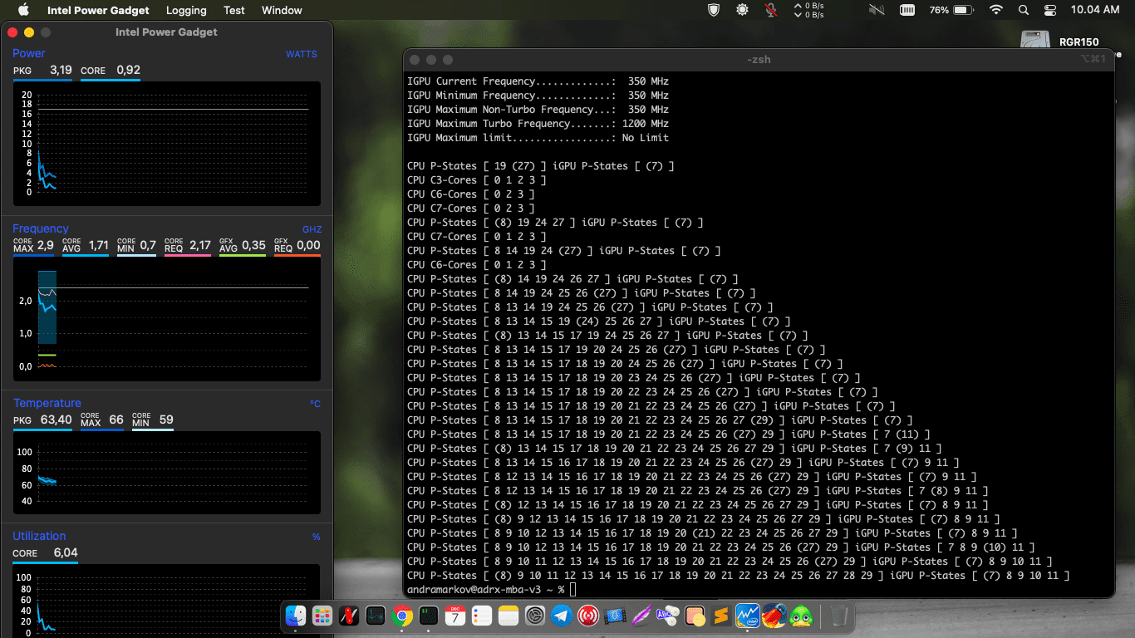Click the CORE REQ 2,17 frequency value
This screenshot has width=1135, height=638.
[188, 246]
